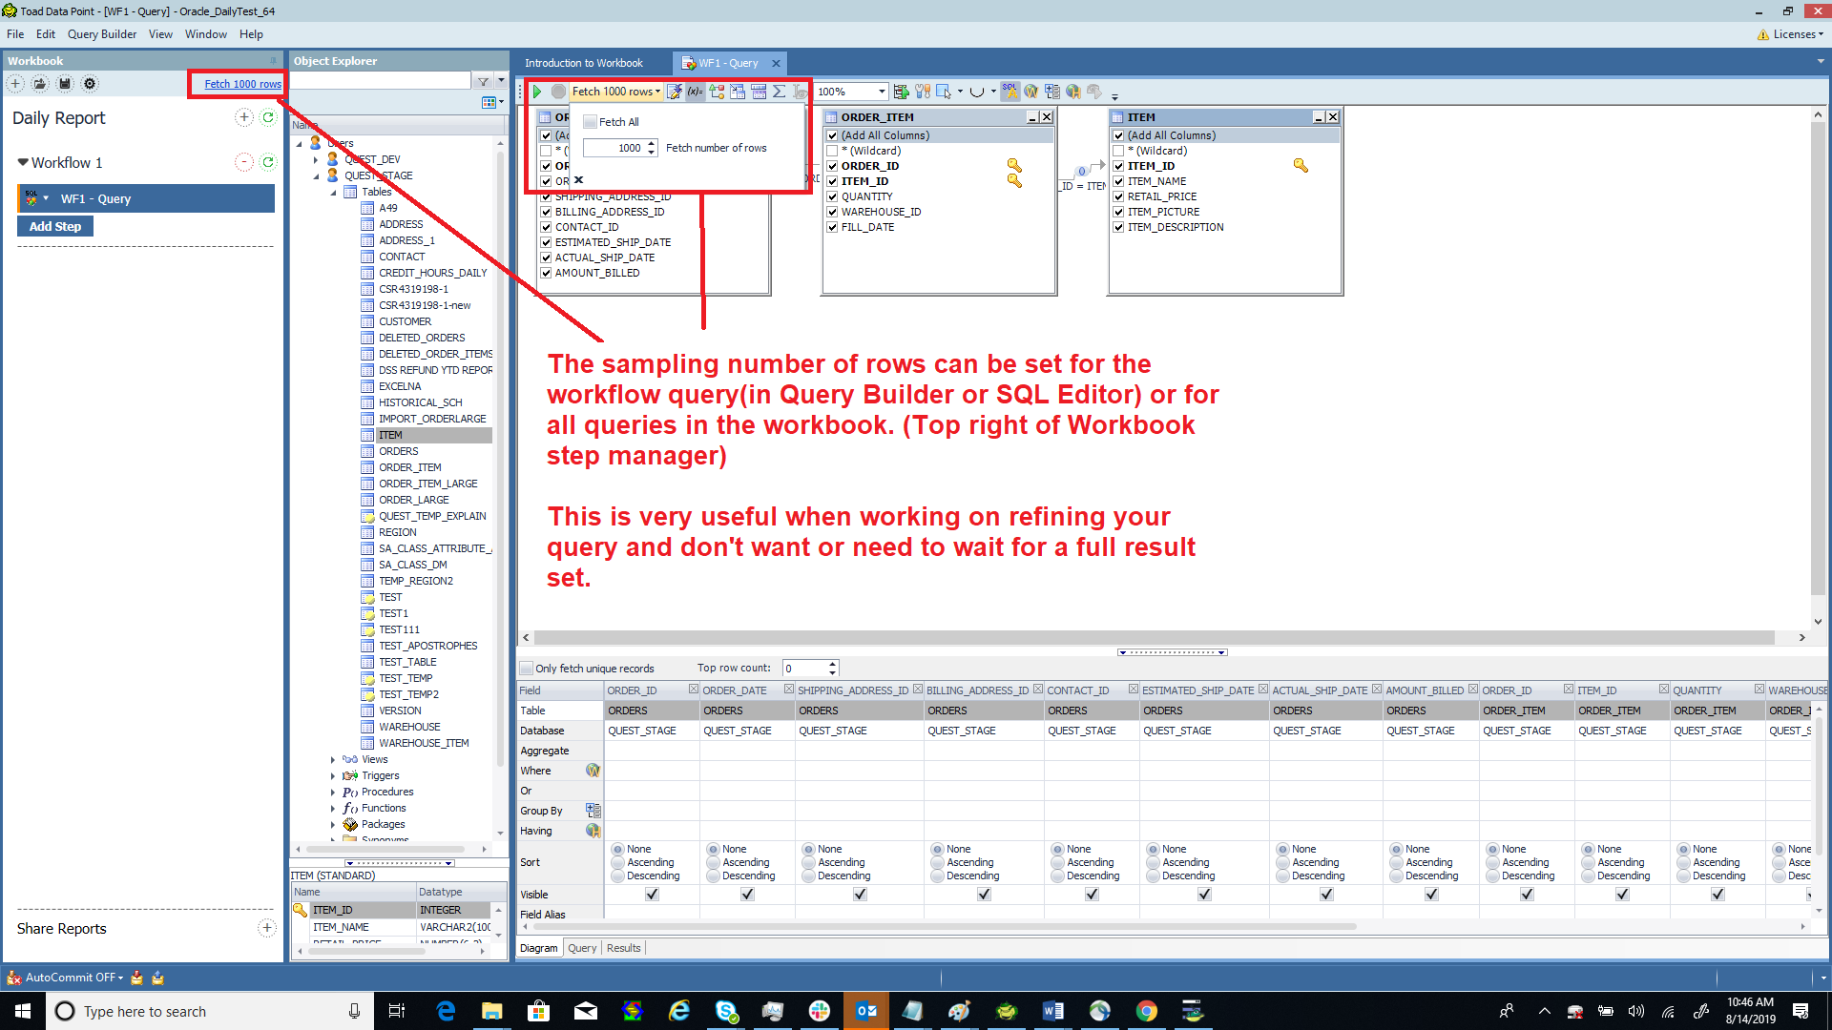Click the Stop query execution icon

(x=555, y=91)
